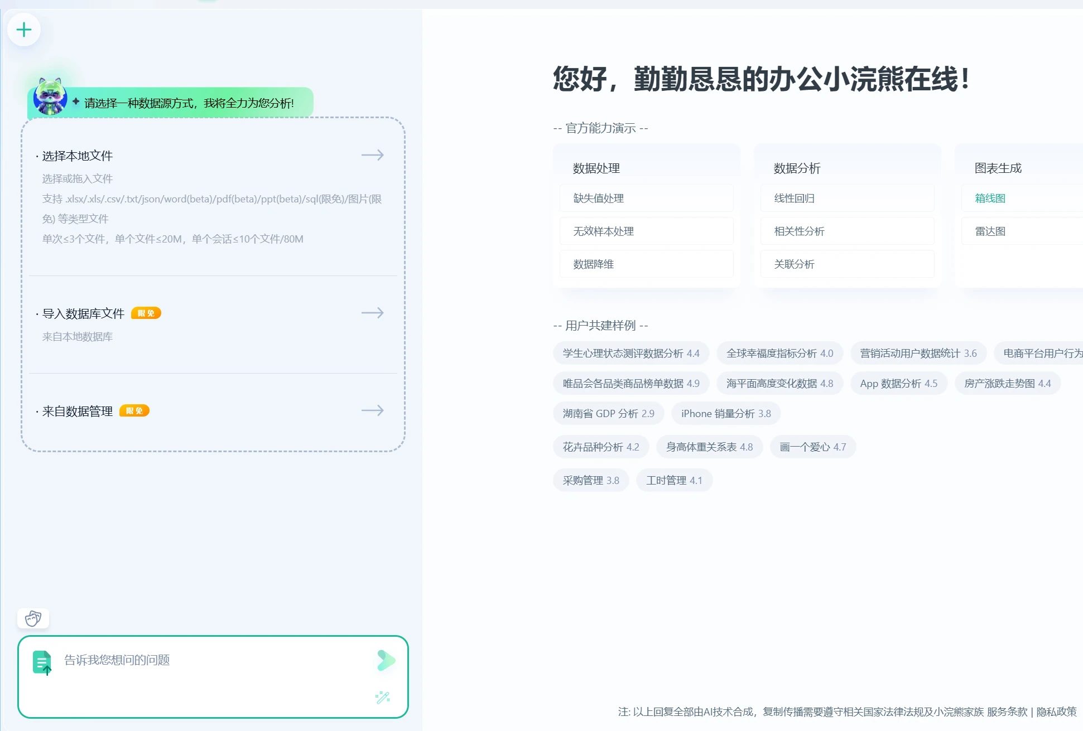The image size is (1083, 731).
Task: Open the 服务条款 link
Action: (x=1007, y=711)
